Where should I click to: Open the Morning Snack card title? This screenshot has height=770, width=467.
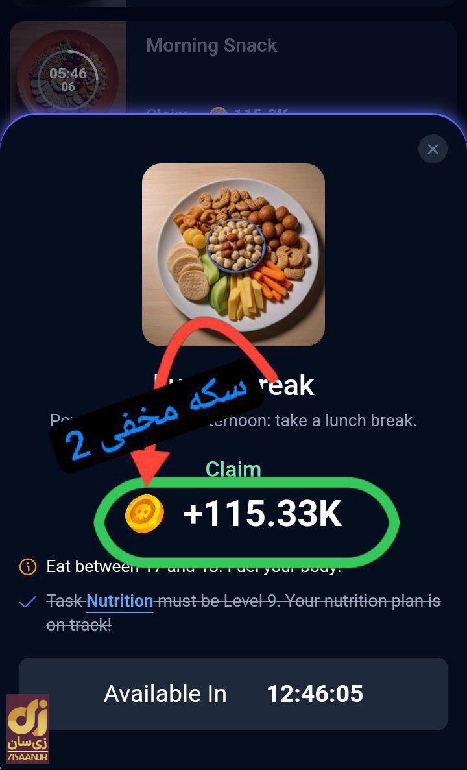(x=211, y=45)
